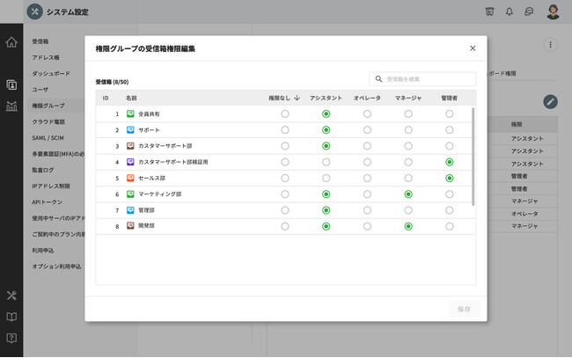The image size is (572, 358).
Task: Set サポート inbox to オペレータ
Action: tap(367, 130)
